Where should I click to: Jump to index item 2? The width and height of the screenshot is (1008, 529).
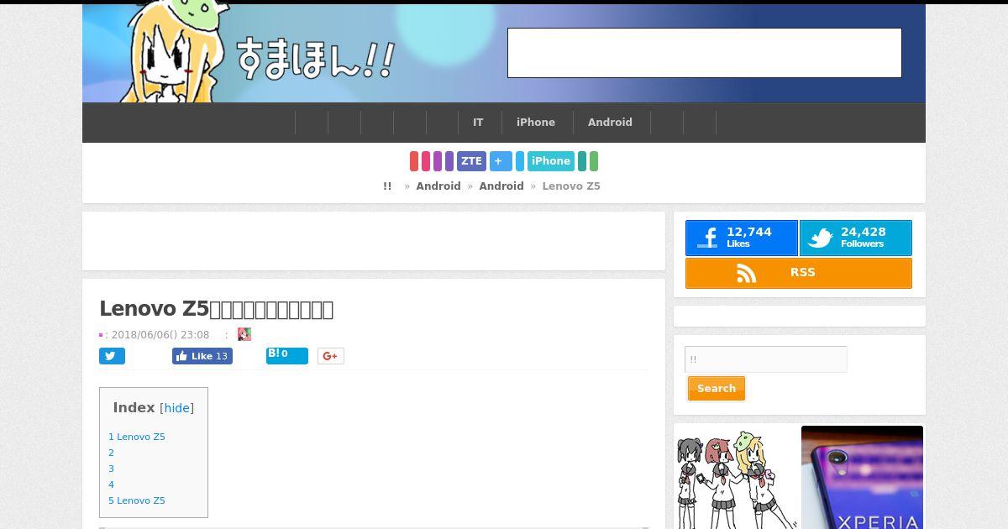111,453
